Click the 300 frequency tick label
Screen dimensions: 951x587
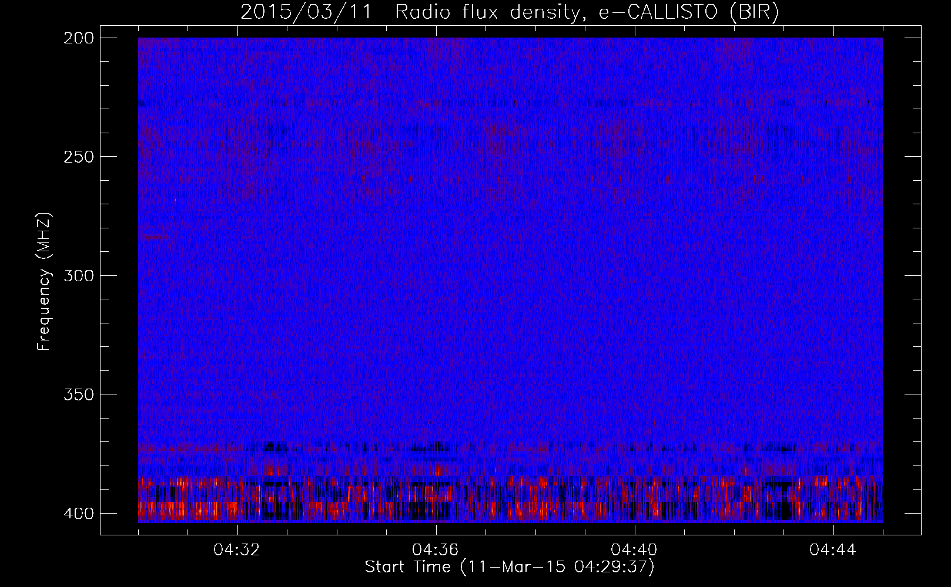coord(78,275)
